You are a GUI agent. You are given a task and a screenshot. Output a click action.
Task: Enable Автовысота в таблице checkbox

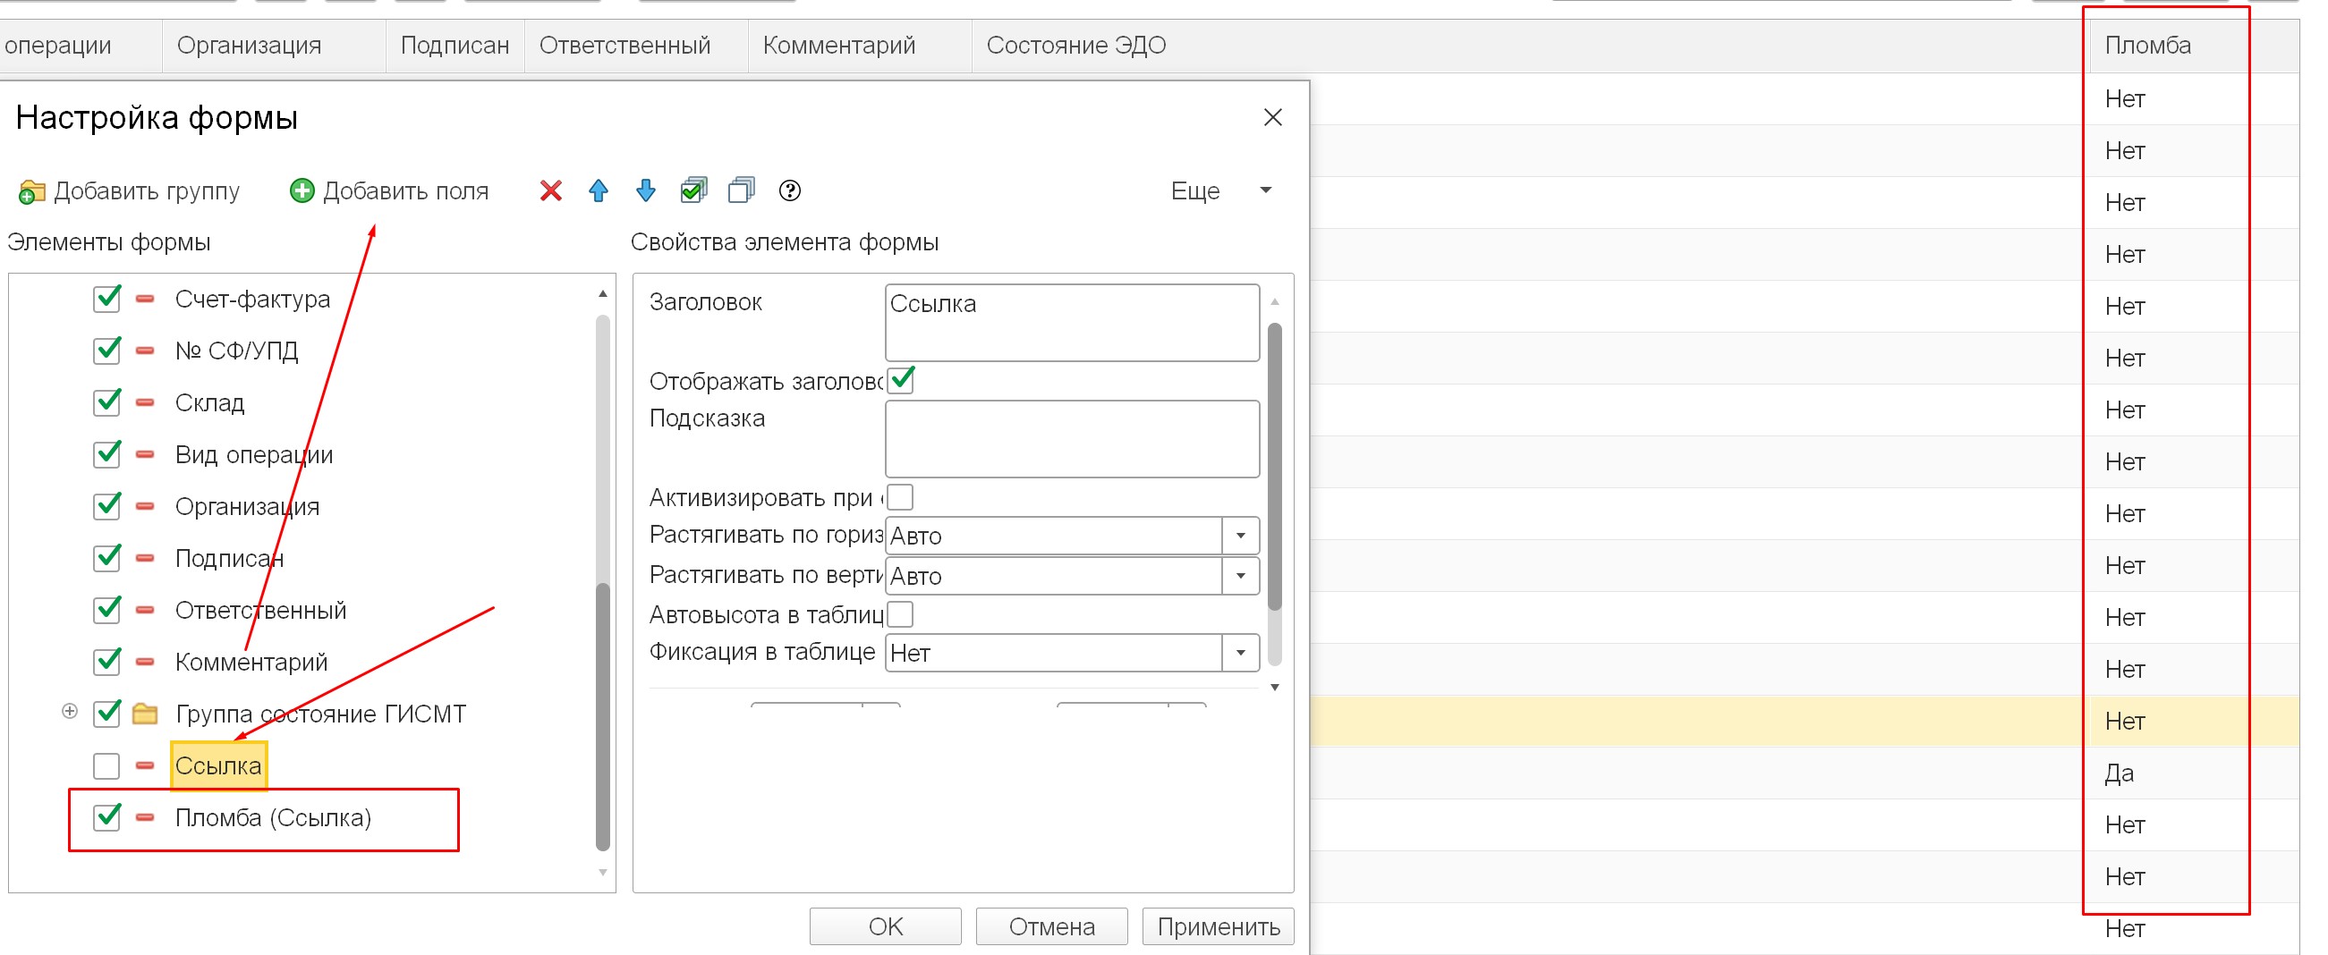(900, 614)
